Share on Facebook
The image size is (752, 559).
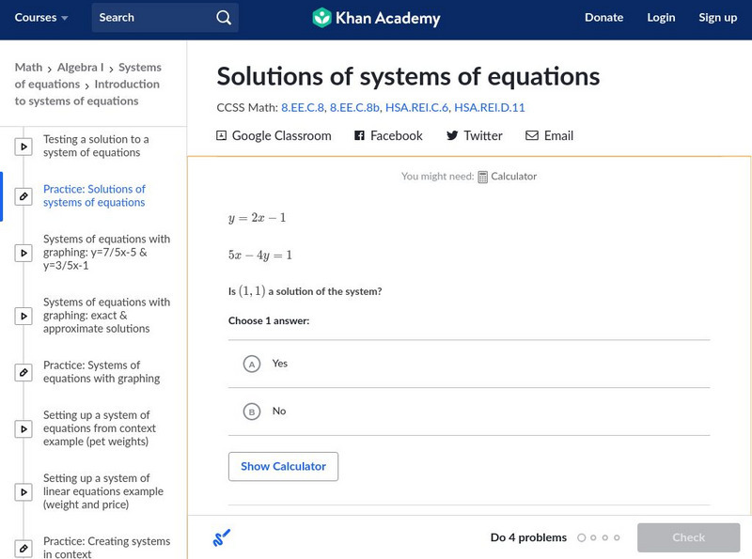pos(359,136)
